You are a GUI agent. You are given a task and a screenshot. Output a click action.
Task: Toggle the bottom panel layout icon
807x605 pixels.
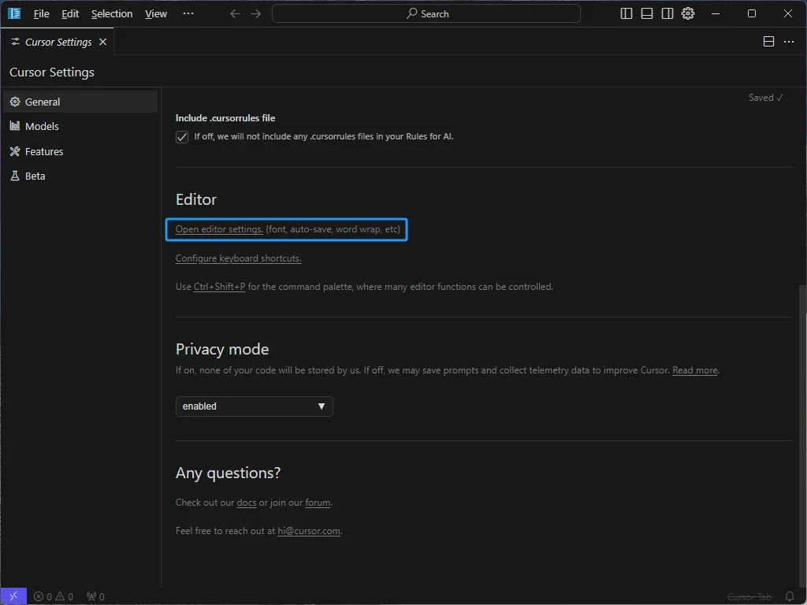tap(647, 14)
